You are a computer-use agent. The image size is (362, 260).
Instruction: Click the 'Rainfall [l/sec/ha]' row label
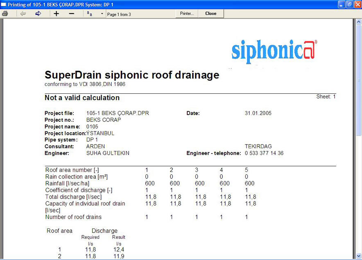(67, 183)
